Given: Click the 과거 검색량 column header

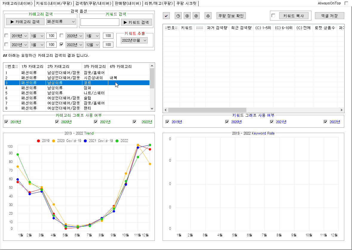Looking at the screenshot, I should coord(217,28).
